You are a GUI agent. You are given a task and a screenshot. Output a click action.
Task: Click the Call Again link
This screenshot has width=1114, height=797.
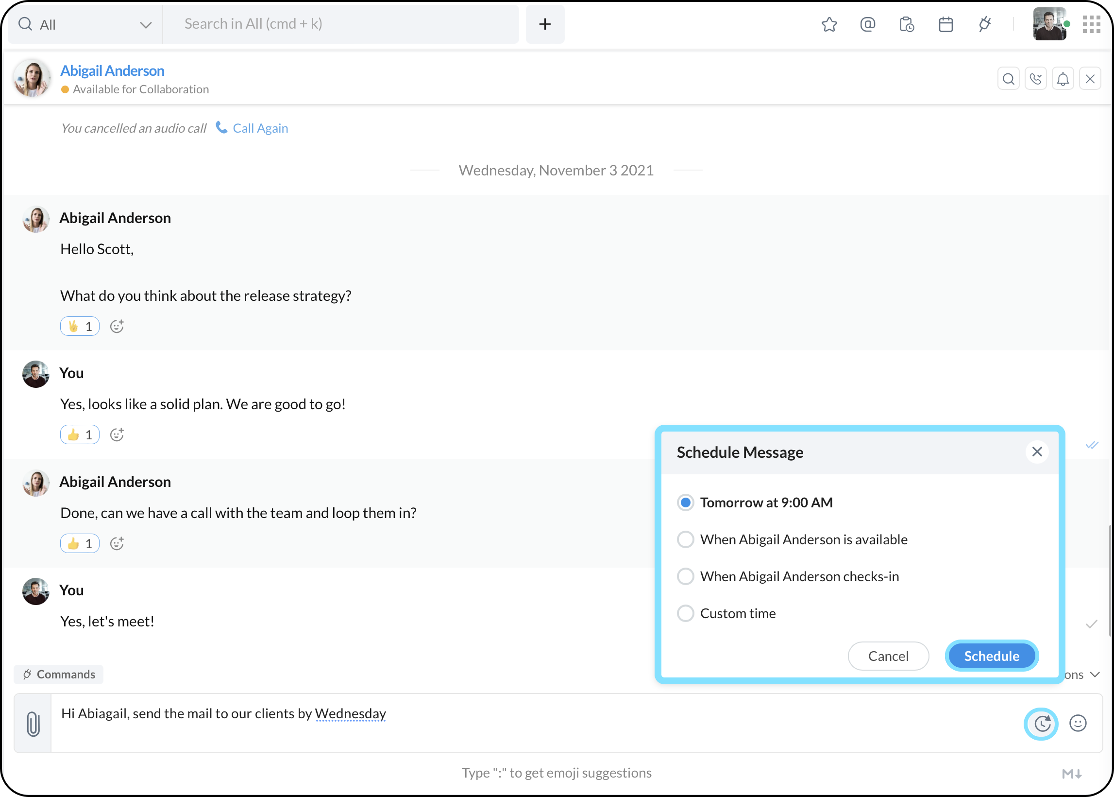tap(260, 128)
